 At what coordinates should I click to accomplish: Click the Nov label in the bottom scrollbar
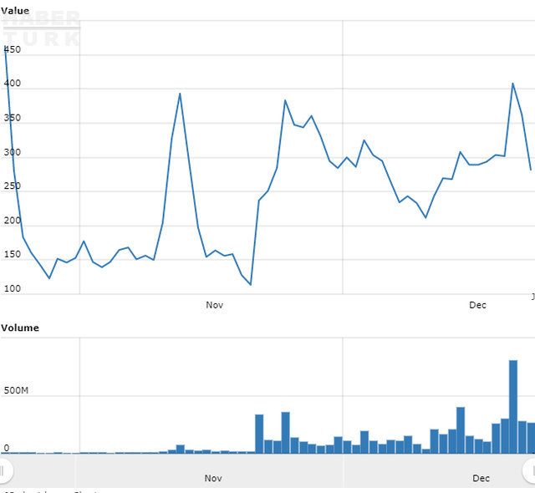[x=213, y=479]
